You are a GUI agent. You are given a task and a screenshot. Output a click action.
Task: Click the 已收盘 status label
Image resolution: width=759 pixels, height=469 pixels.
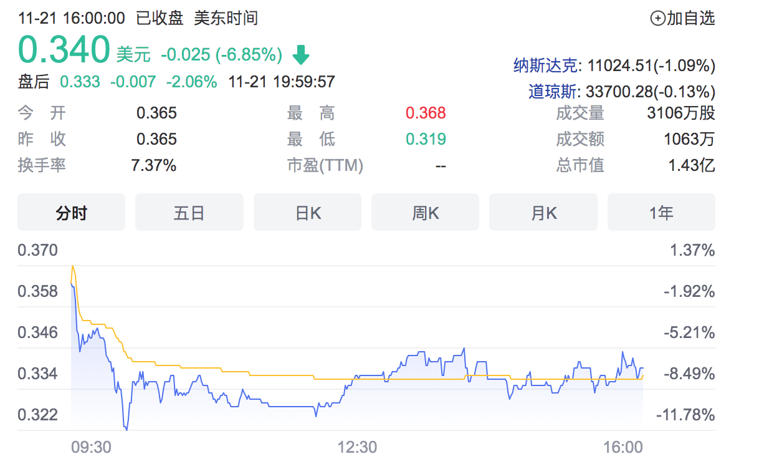[160, 18]
